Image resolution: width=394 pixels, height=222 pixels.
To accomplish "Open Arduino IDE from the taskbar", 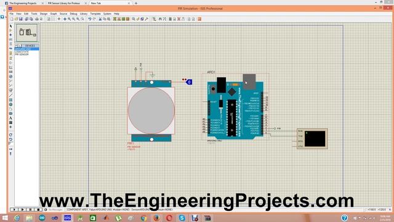I will [42, 218].
